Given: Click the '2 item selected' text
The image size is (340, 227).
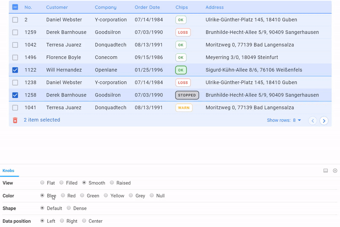Looking at the screenshot, I should point(42,120).
